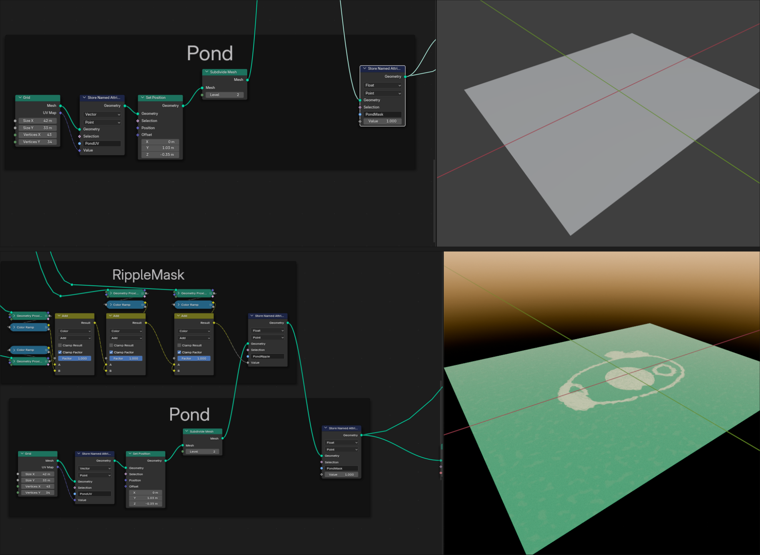760x555 pixels.
Task: Expand the Geometry Proximity above the rightmost Add node
Action: 179,293
